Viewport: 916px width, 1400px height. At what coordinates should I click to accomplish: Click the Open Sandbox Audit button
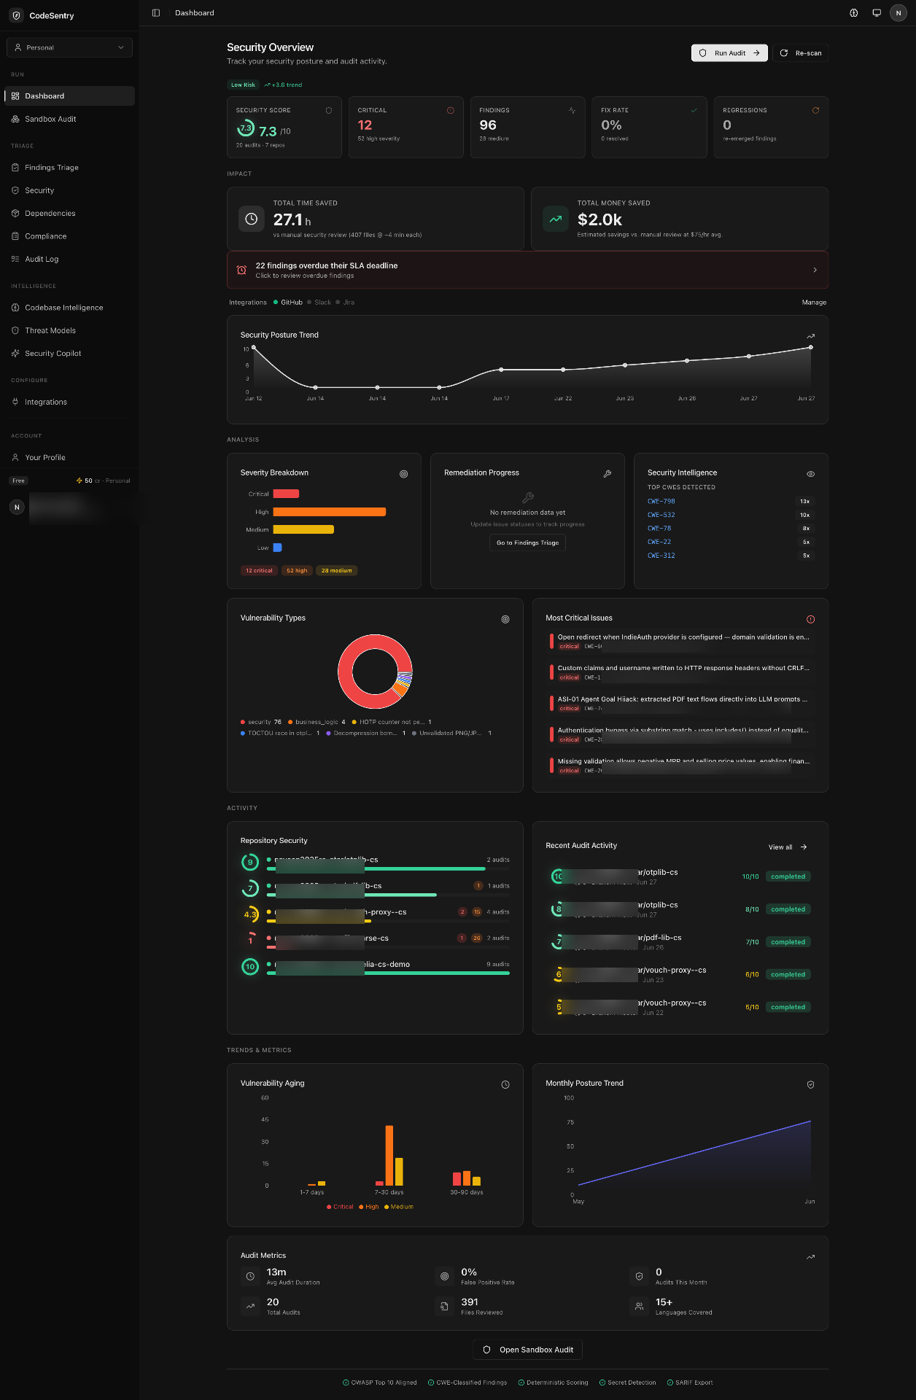coord(527,1350)
